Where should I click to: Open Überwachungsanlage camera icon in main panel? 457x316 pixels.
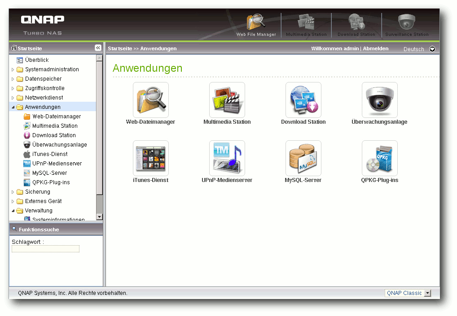click(x=380, y=100)
